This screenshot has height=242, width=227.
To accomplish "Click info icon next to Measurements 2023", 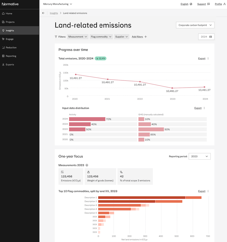I will tap(87, 165).
